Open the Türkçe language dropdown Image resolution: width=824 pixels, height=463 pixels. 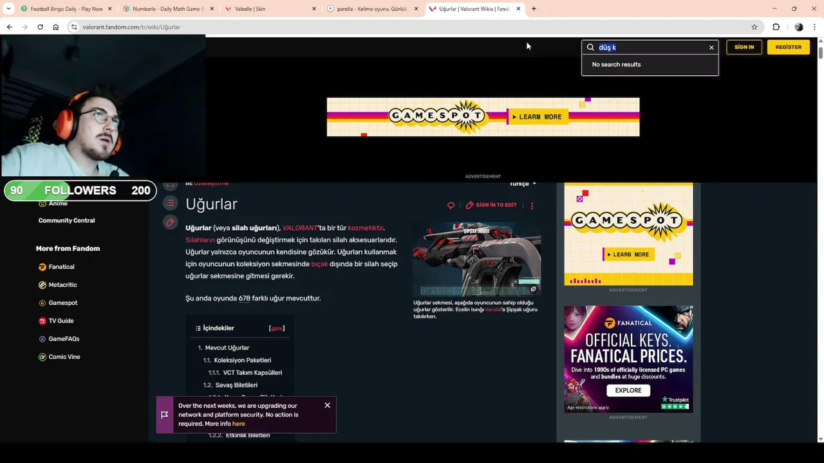(x=523, y=184)
